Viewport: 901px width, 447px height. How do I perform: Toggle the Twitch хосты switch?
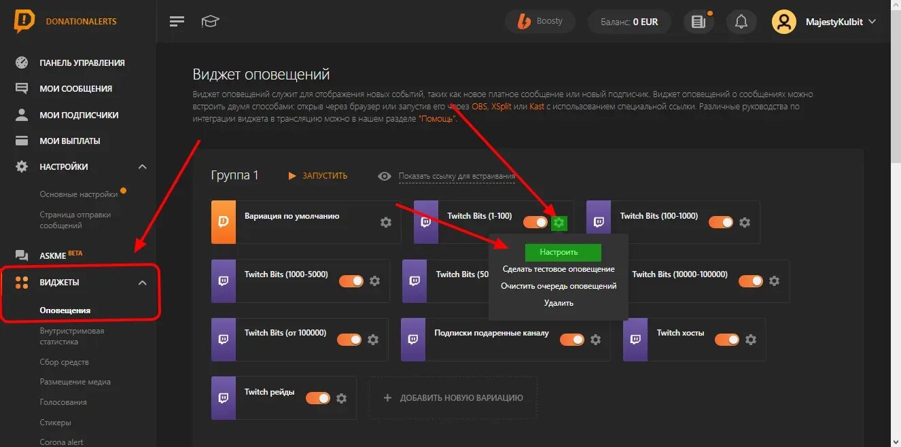727,339
